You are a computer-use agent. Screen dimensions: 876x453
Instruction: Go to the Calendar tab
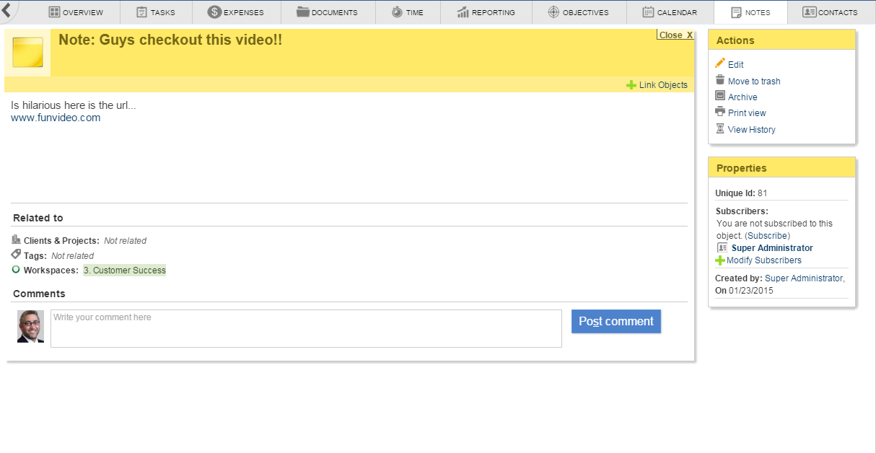670,12
